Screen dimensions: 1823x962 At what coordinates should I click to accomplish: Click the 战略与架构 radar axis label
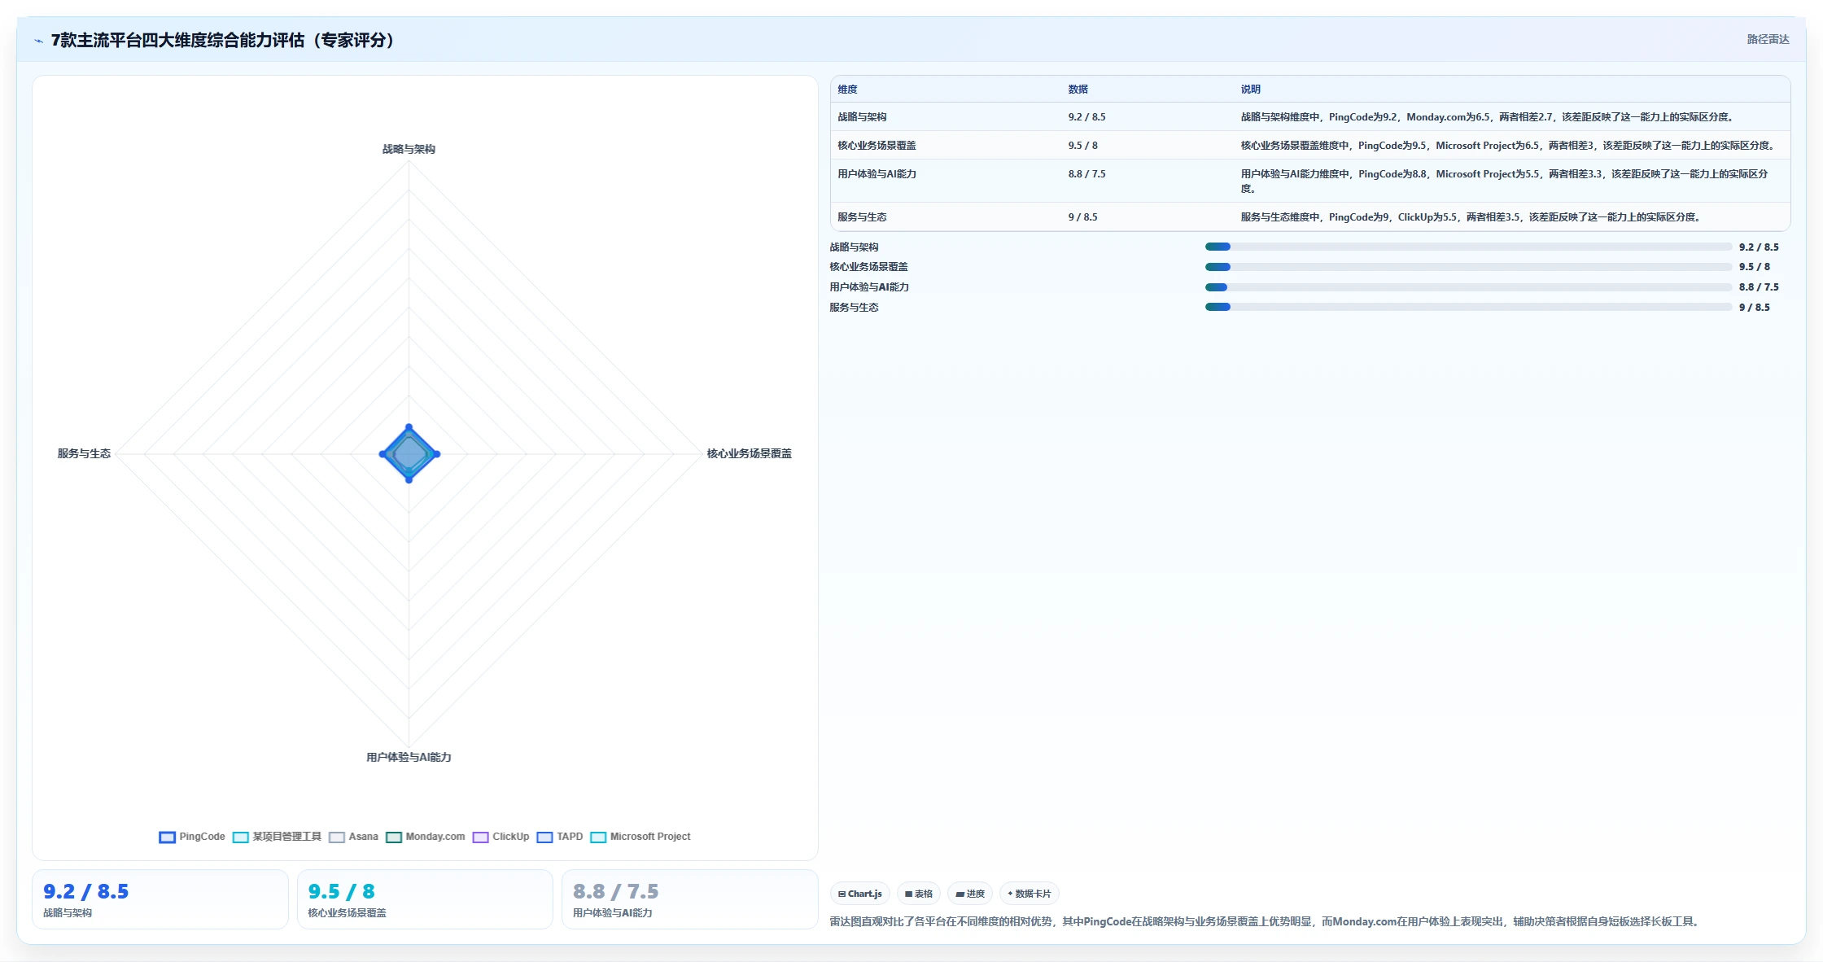tap(409, 150)
